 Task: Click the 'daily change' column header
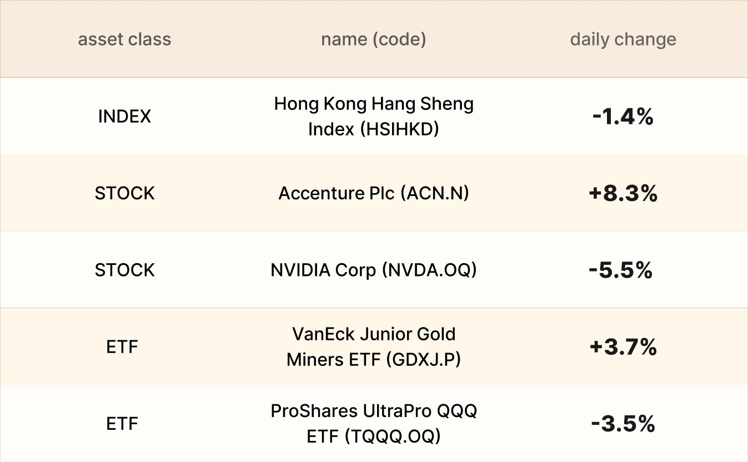pos(623,39)
